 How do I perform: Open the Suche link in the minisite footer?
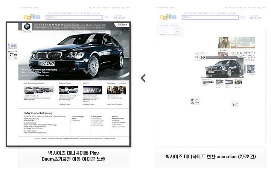(37, 138)
